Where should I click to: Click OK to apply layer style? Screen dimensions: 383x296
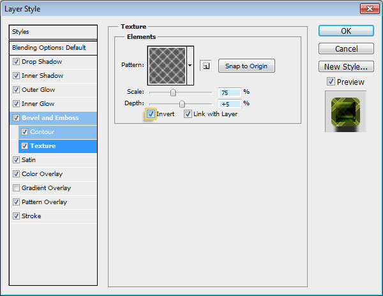345,31
